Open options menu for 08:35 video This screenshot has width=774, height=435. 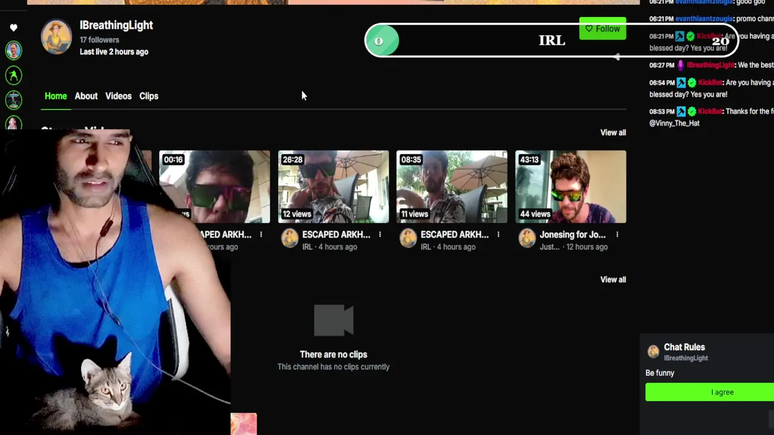[x=498, y=234]
